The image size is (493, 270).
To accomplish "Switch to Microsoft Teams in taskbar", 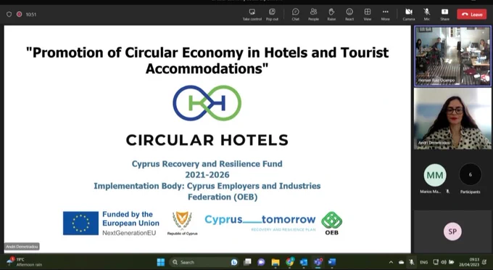I will [318, 262].
